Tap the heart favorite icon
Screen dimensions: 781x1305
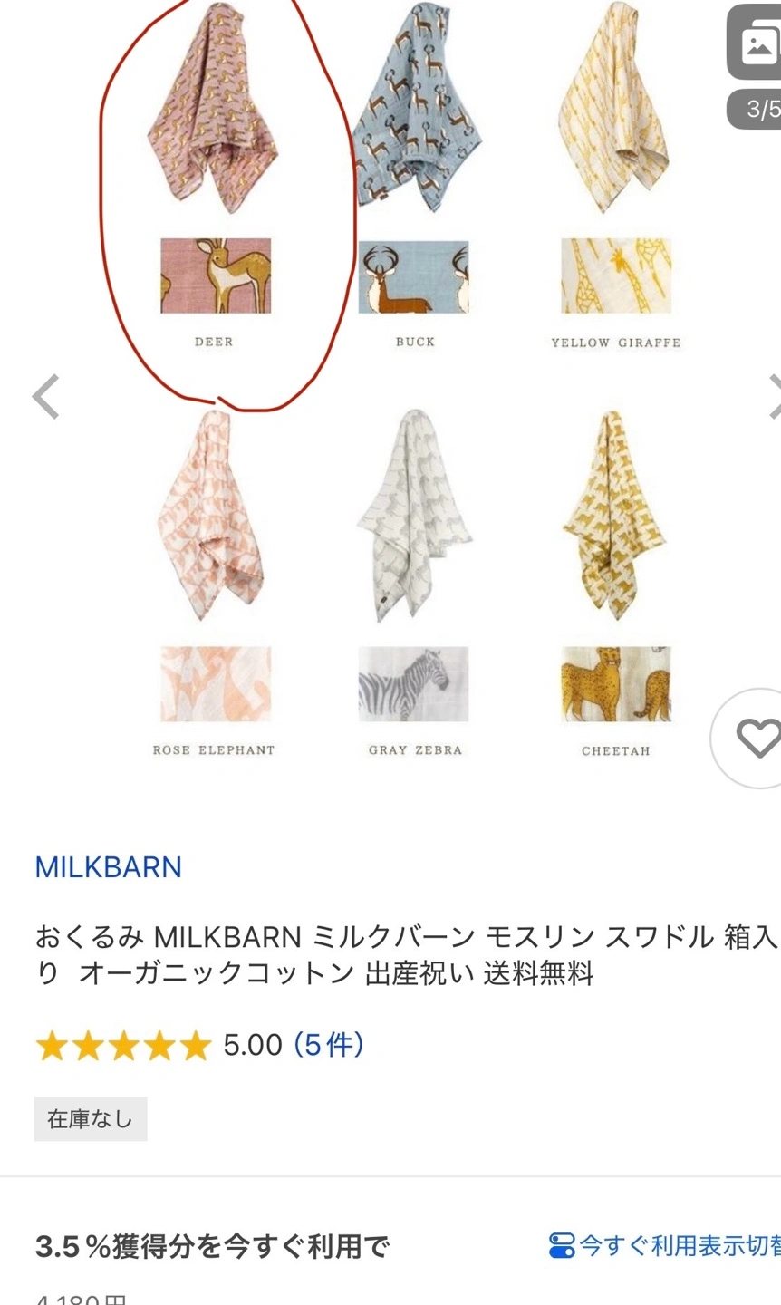pos(757,739)
